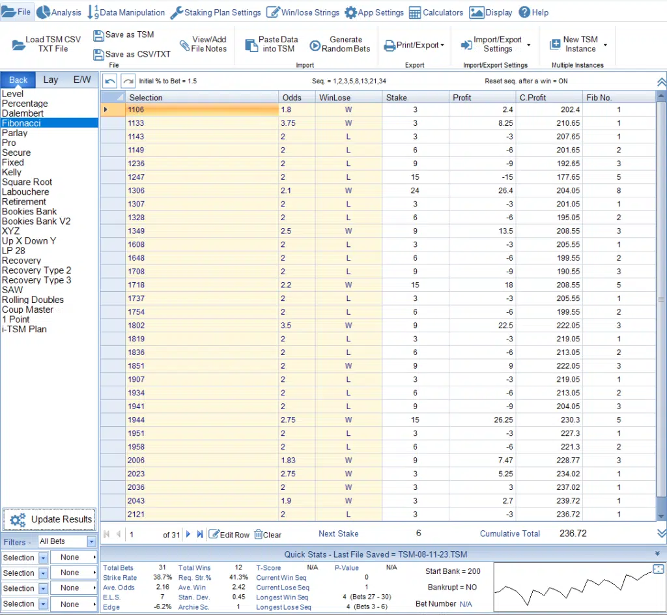Click the Clear trash button

click(x=268, y=535)
